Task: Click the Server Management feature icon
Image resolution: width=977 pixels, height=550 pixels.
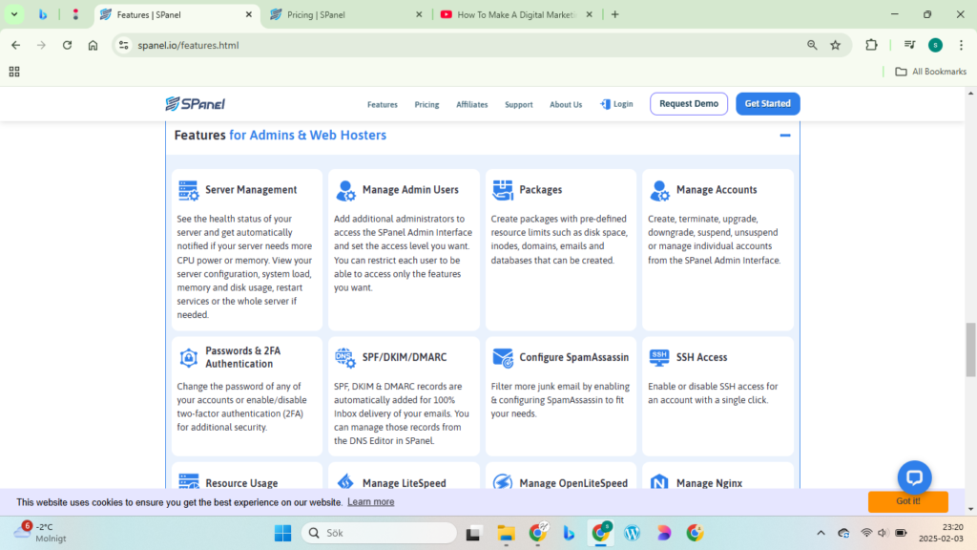Action: coord(188,190)
